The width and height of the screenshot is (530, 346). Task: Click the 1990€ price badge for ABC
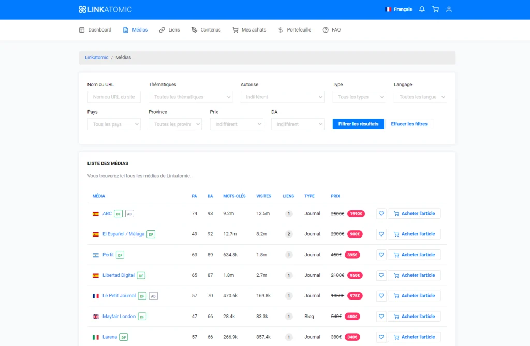point(356,213)
